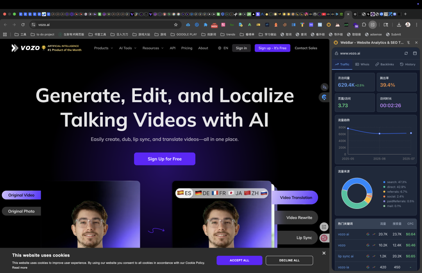
Task: Click the traffic sources donut chart
Action: (x=357, y=193)
